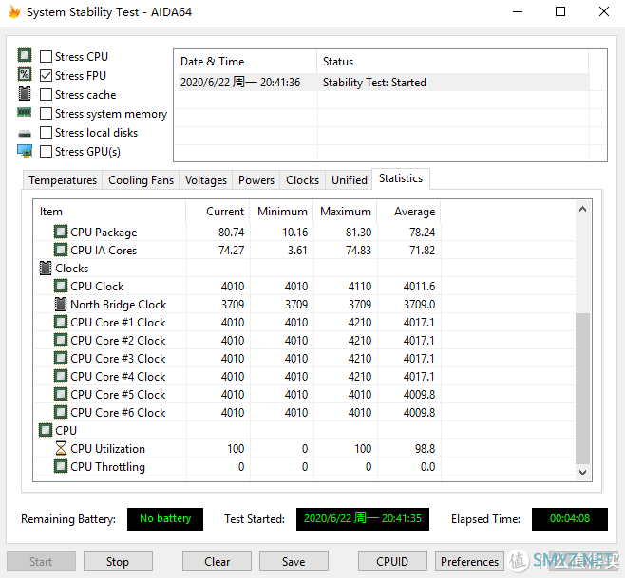This screenshot has height=578, width=625.
Task: Click the CPU IA Cores minimum 3.61
Action: 297,251
